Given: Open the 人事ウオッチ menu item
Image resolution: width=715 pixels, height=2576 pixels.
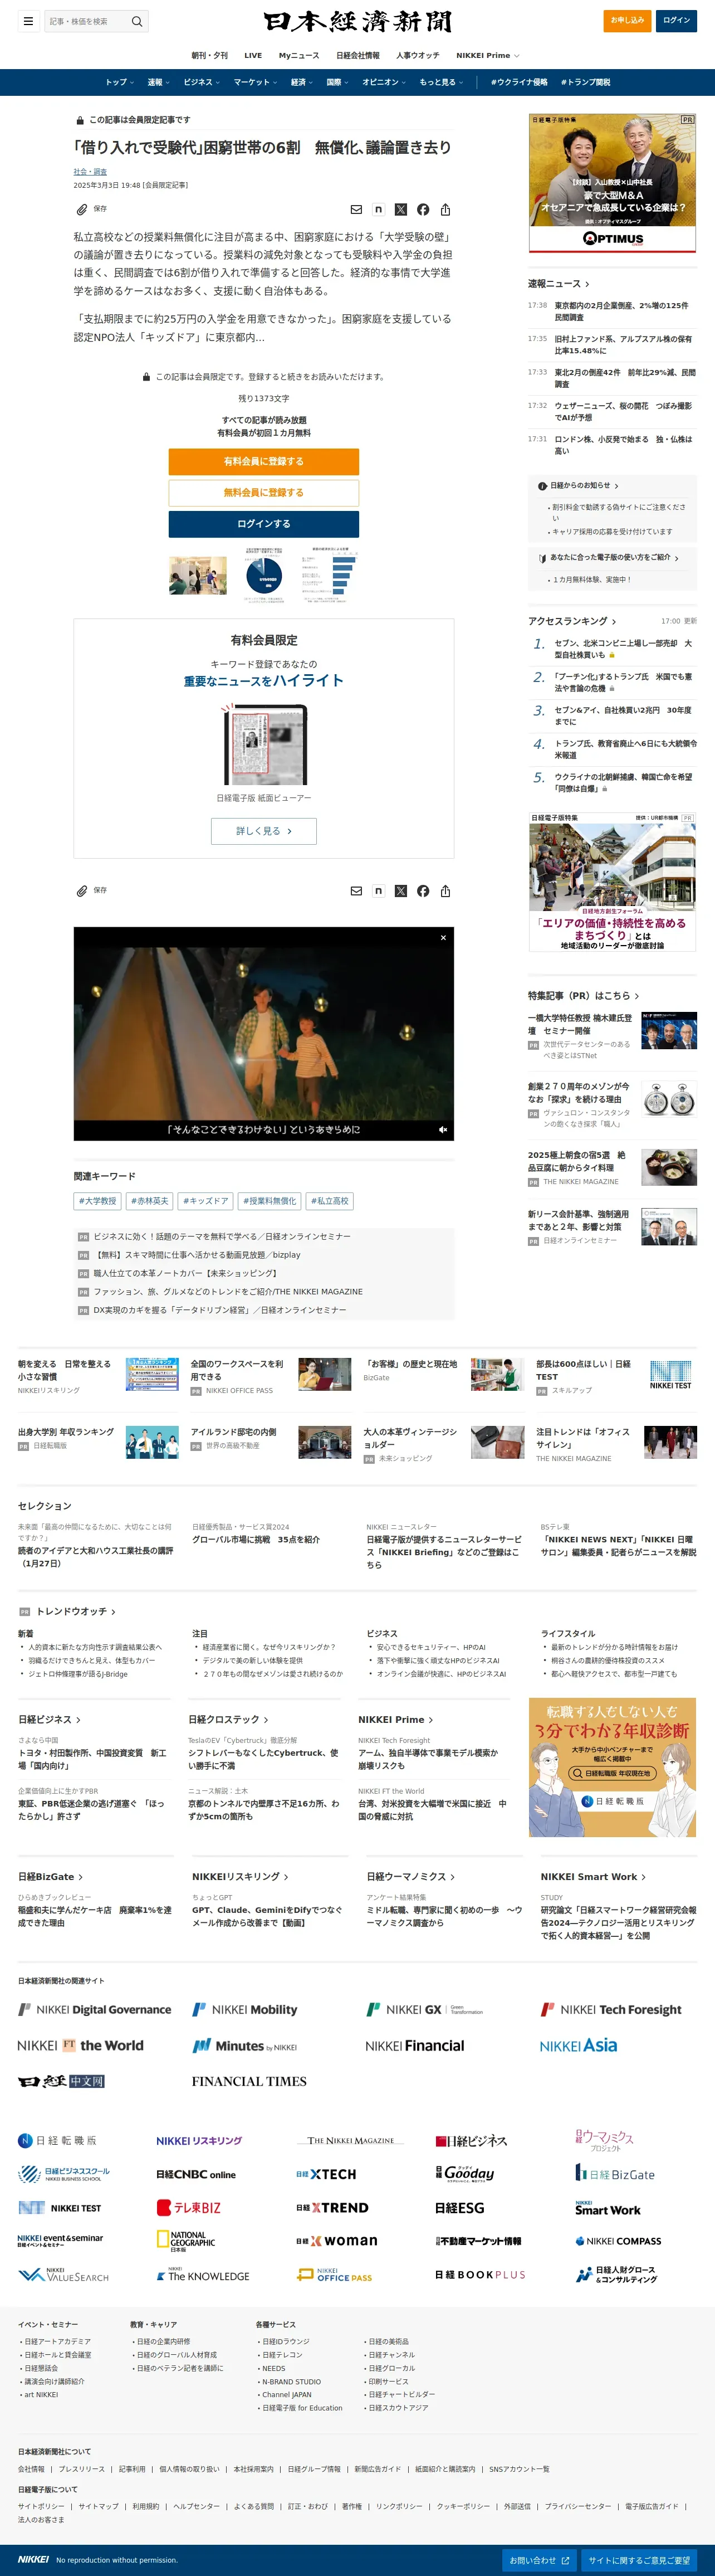Looking at the screenshot, I should click(x=418, y=56).
